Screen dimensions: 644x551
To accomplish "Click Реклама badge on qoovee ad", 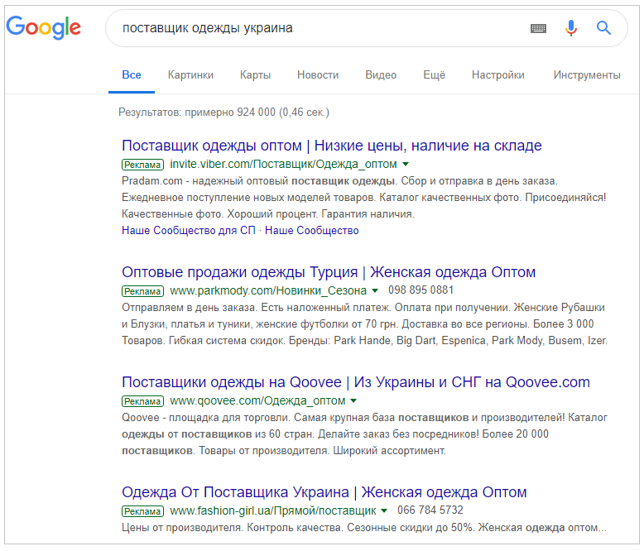I will point(143,401).
